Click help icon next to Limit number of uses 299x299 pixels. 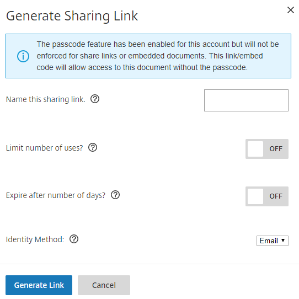93,147
